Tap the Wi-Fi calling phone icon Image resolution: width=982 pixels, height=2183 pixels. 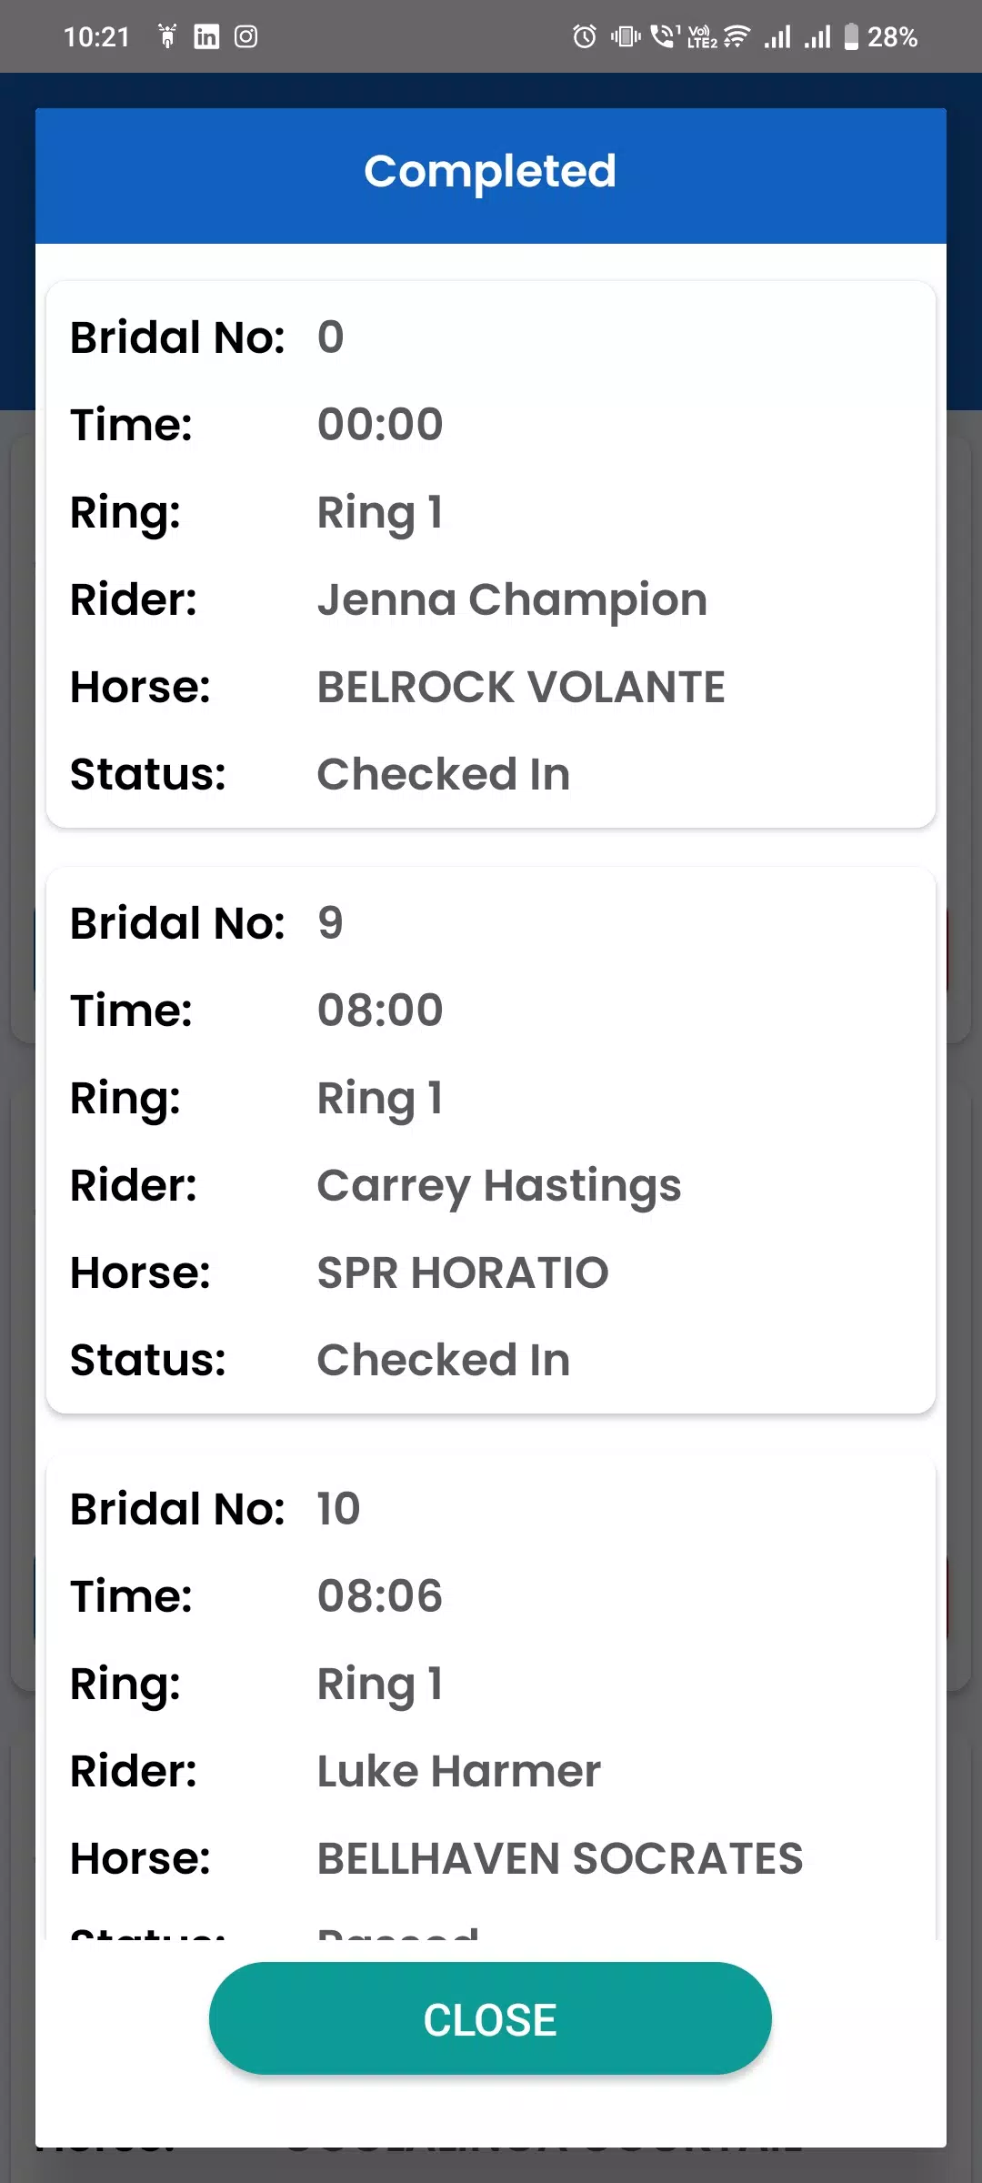[x=665, y=36]
